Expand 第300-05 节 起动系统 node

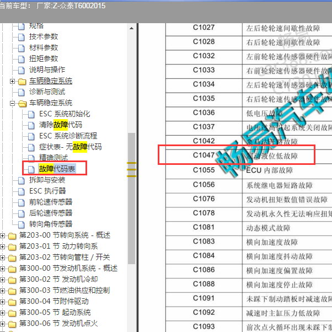(2, 313)
